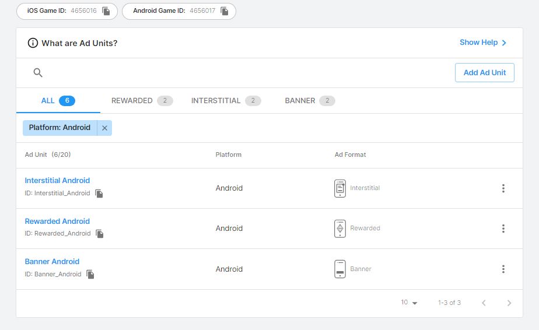Open more options for Rewarded Android
Viewport: 539px width, 330px height.
(503, 229)
